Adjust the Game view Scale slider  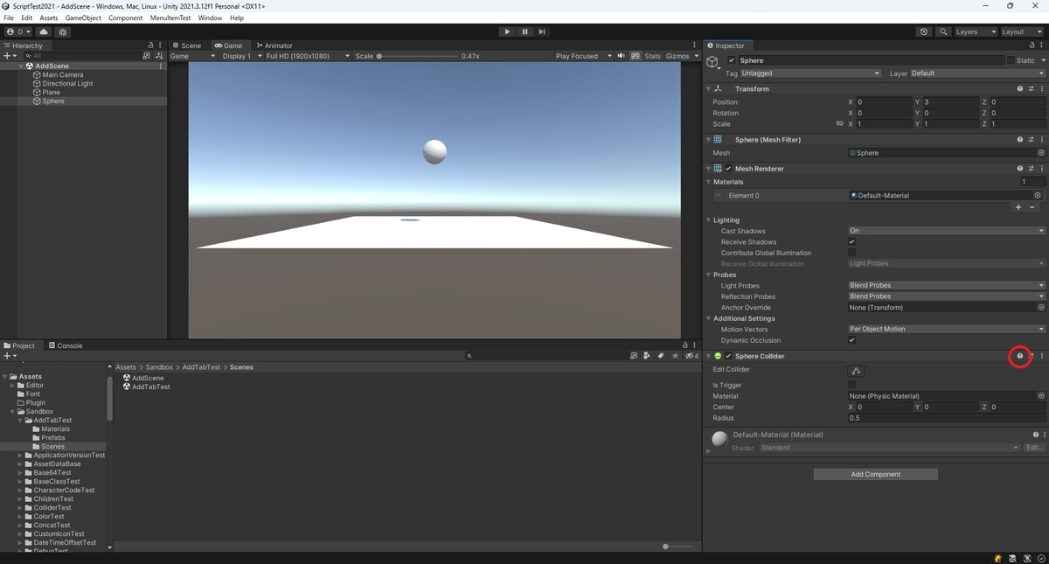pos(418,56)
